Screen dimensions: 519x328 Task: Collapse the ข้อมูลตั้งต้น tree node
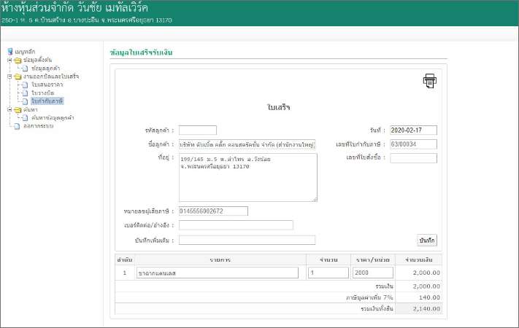(x=9, y=60)
